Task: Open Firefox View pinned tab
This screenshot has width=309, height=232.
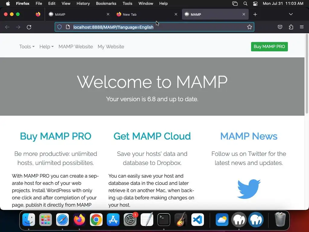Action: pyautogui.click(x=38, y=14)
